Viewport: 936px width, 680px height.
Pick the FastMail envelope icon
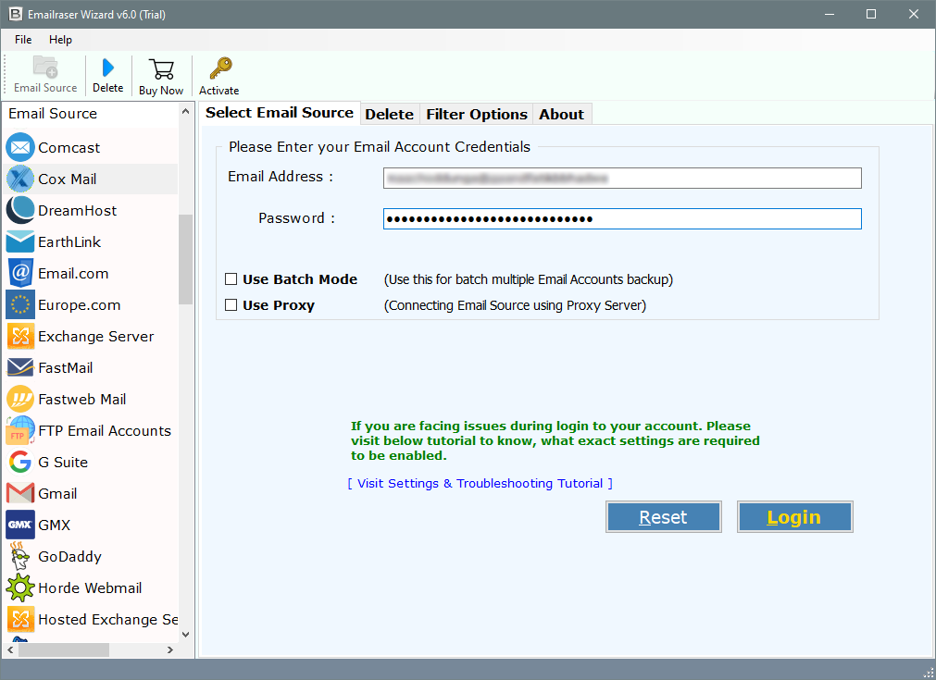(x=20, y=367)
